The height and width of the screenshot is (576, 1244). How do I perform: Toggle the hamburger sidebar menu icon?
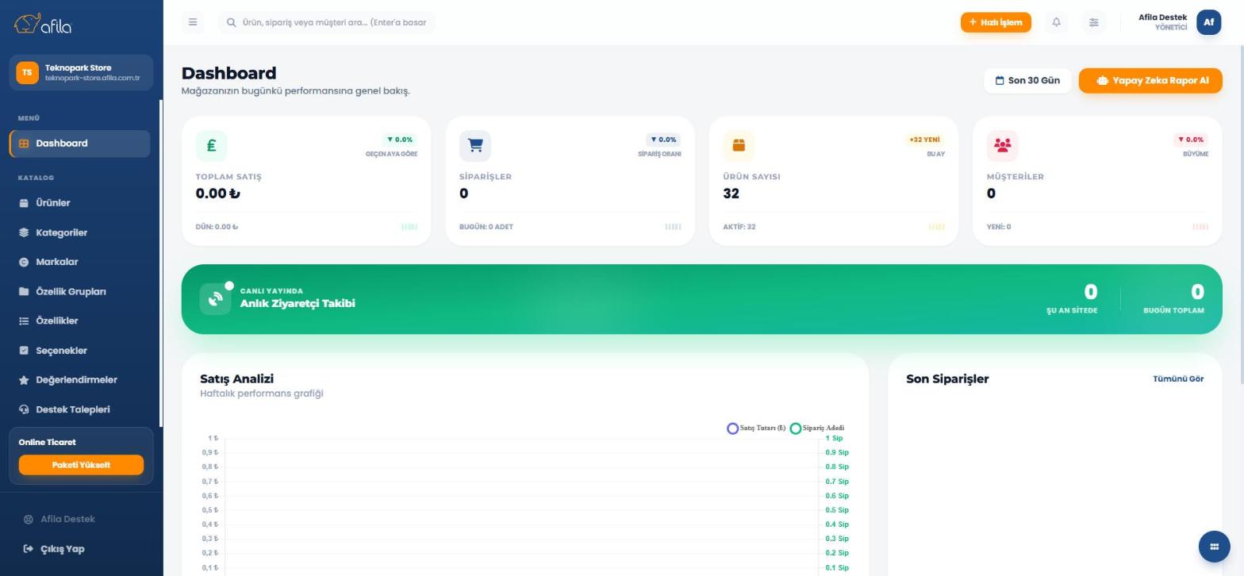193,22
